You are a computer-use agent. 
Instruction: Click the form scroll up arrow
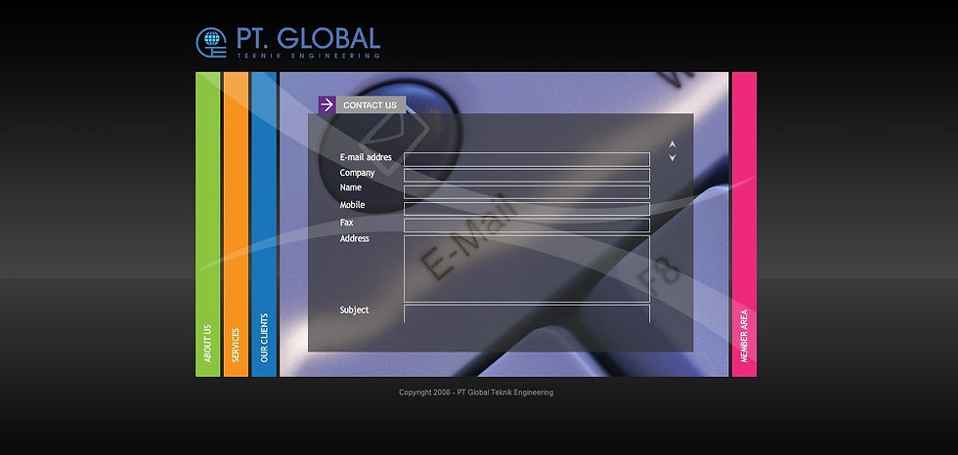coord(673,144)
